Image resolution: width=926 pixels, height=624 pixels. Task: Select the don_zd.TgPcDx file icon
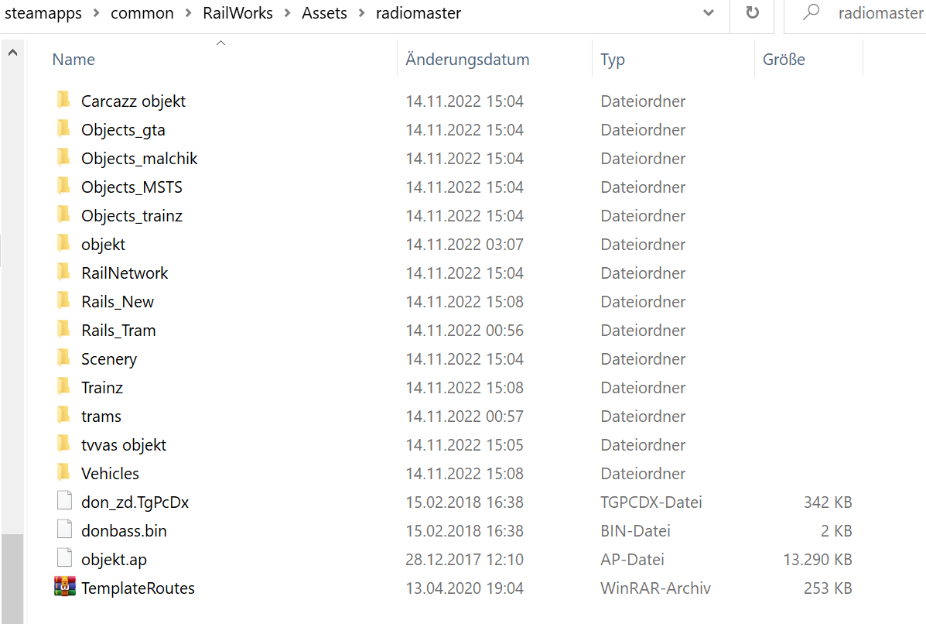(64, 500)
